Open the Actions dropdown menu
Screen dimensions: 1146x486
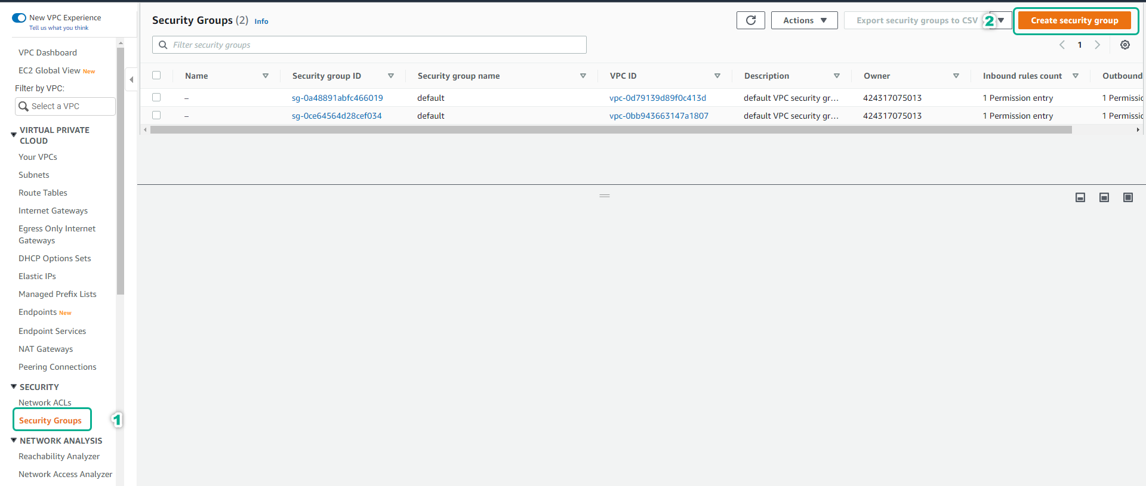click(804, 20)
